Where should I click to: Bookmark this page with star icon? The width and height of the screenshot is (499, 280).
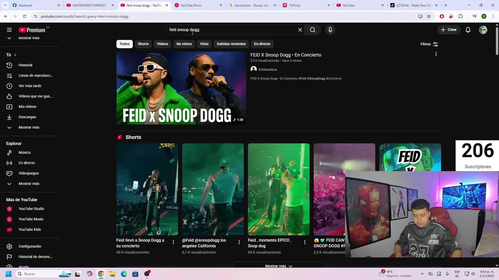click(x=429, y=16)
